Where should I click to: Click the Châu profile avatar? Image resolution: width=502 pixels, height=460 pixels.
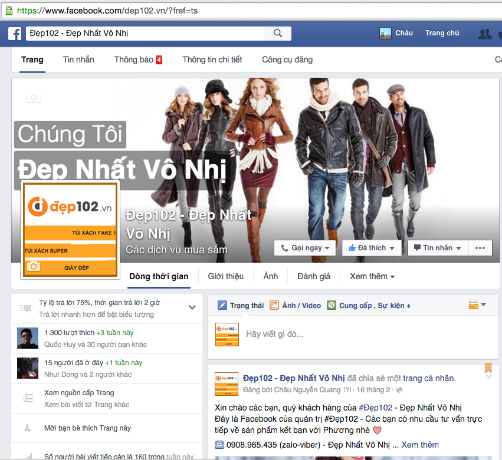pos(385,33)
